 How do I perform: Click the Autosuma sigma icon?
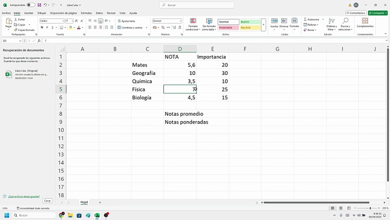(305, 19)
